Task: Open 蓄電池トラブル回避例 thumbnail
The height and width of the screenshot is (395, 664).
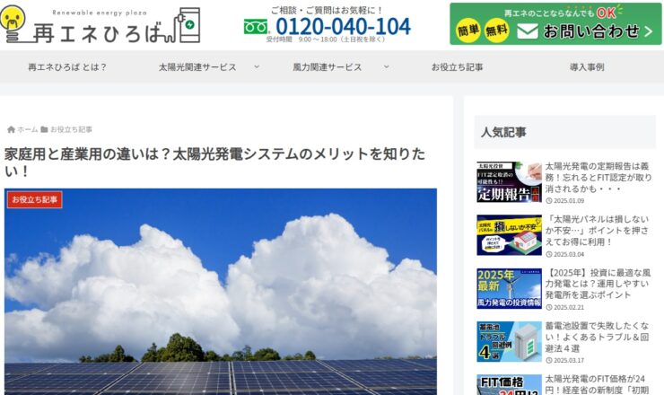Action: tap(509, 342)
